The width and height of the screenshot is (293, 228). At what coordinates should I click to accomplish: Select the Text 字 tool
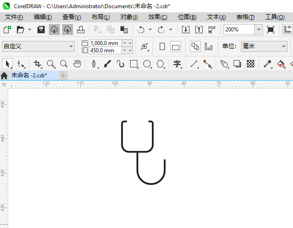pyautogui.click(x=177, y=64)
